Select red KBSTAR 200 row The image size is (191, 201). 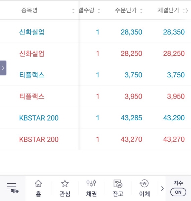(x=96, y=139)
